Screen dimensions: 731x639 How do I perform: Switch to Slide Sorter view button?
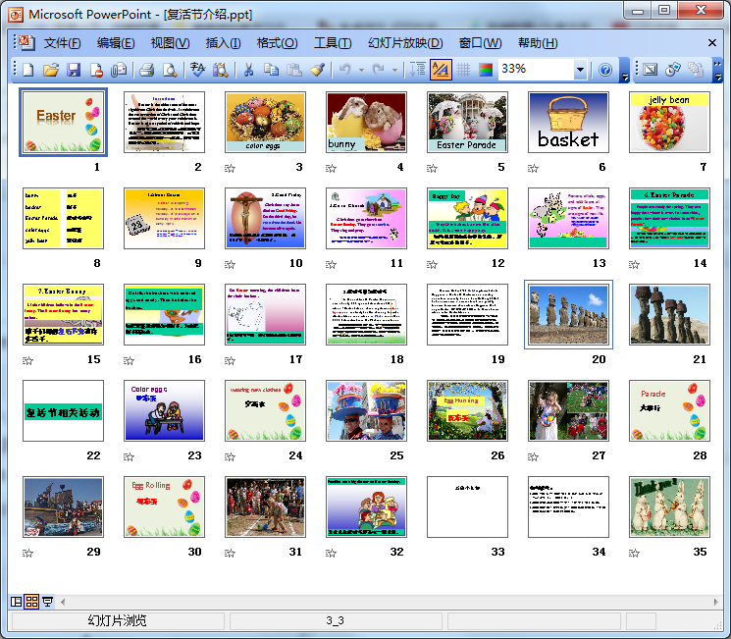point(31,602)
